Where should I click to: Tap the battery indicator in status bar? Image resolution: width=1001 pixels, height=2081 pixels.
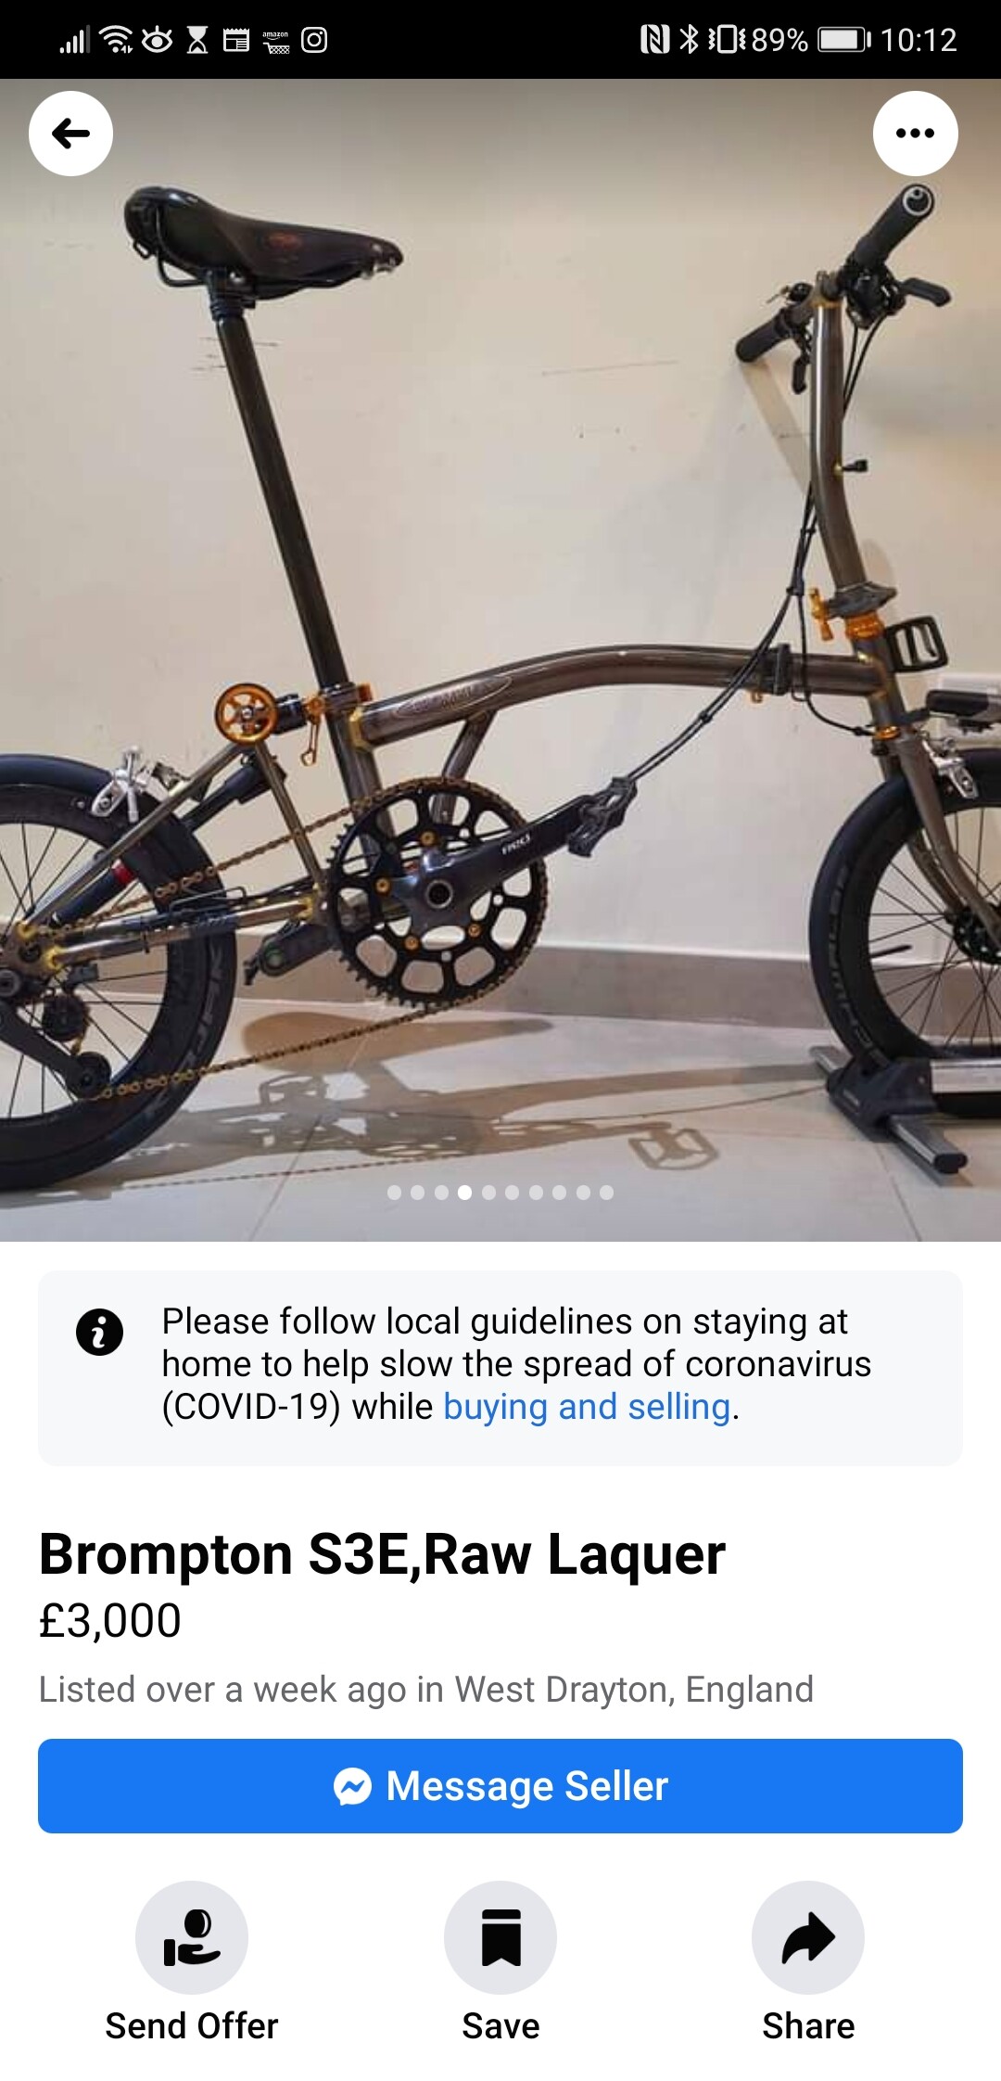[843, 40]
